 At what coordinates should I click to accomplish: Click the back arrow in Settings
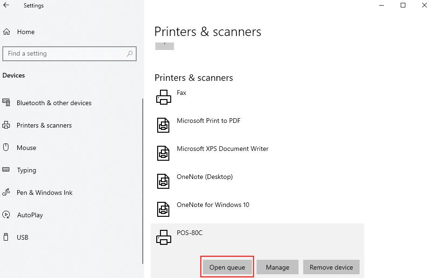(7, 6)
